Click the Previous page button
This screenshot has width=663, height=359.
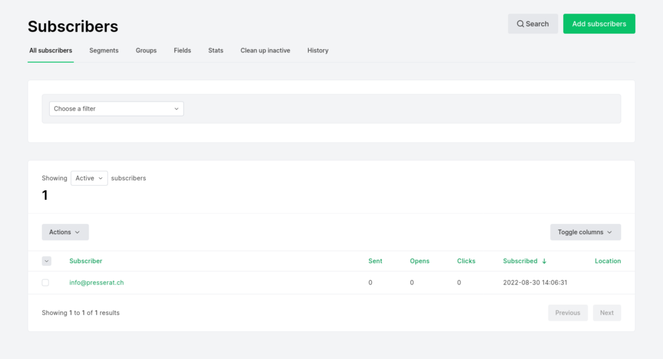[567, 312]
